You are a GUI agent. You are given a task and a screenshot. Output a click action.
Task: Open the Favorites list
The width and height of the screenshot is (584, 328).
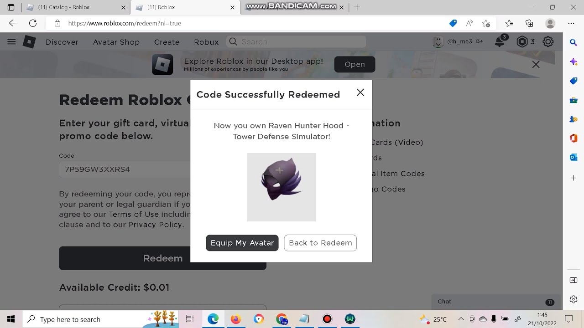[509, 23]
